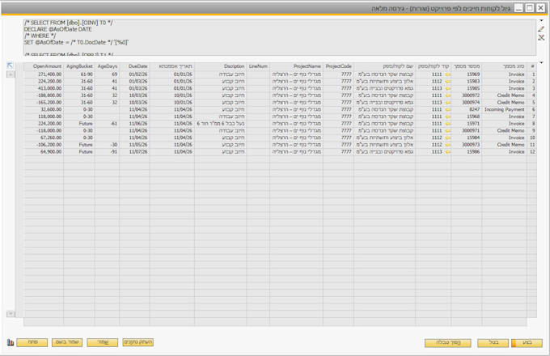
Task: Select the OpenAmount cell '271,400.00'
Action: coord(44,74)
